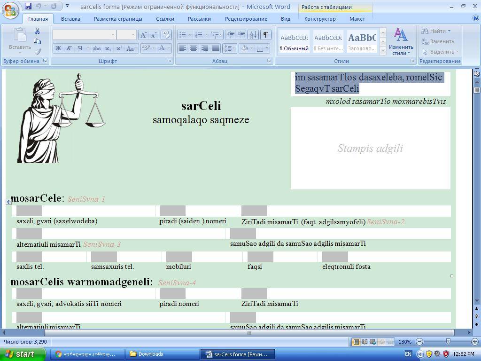The image size is (481, 361).
Task: Toggle align text left
Action: tap(183, 48)
